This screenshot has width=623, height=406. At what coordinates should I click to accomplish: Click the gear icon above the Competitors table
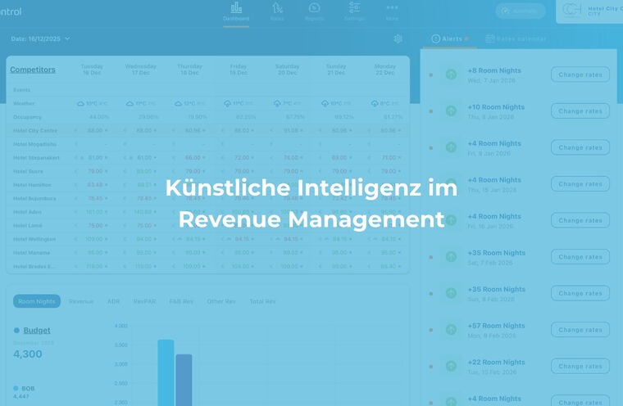[398, 38]
